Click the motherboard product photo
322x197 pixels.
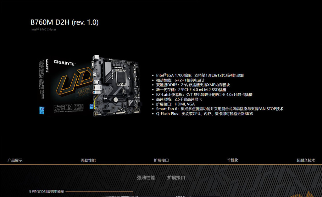(117, 86)
